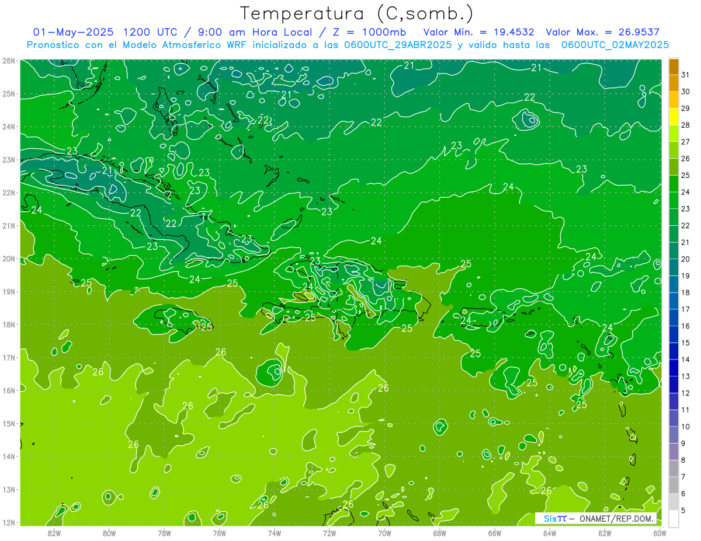Click the legend scale value 18
Screen dimensions: 701x541
click(x=685, y=292)
